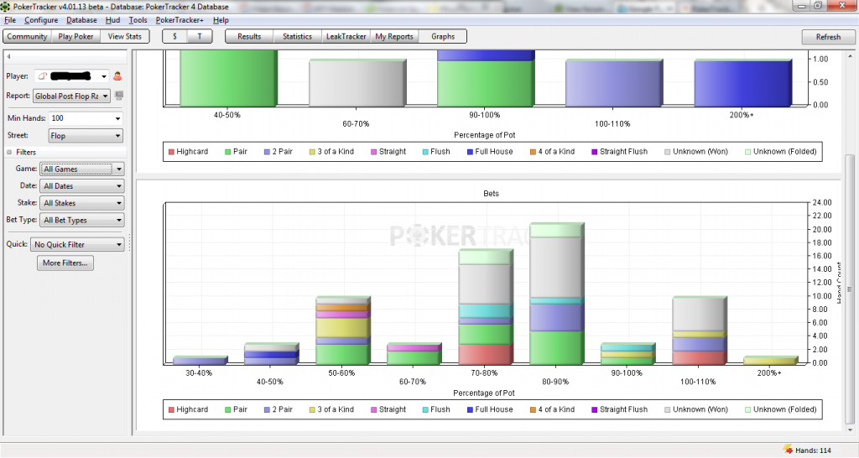Collapse the Filters section
The image size is (859, 458).
9,153
